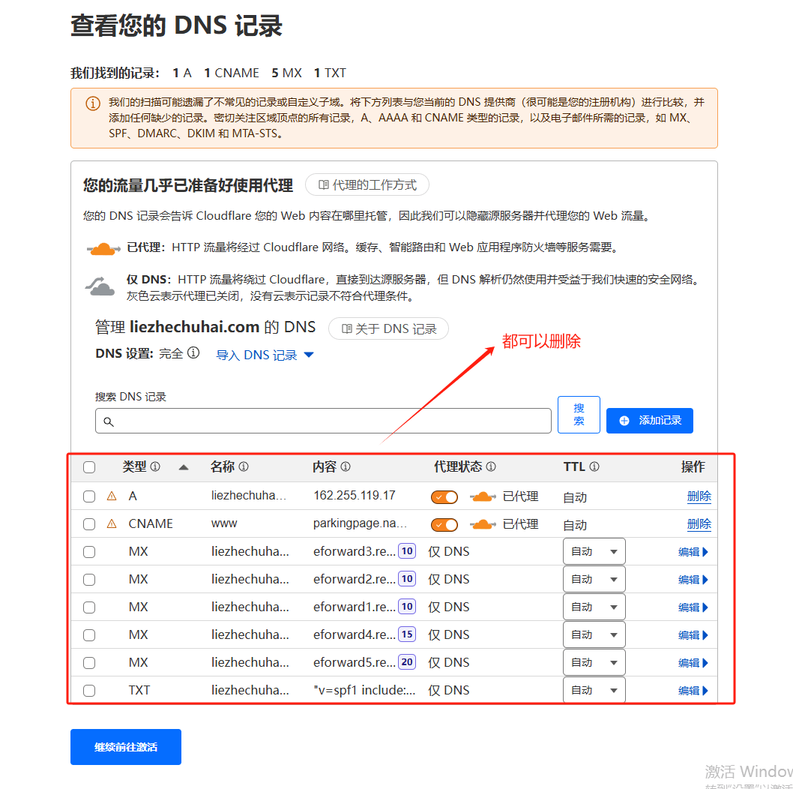Click warning triangle icon on CNAME row
793x789 pixels.
pyautogui.click(x=112, y=523)
